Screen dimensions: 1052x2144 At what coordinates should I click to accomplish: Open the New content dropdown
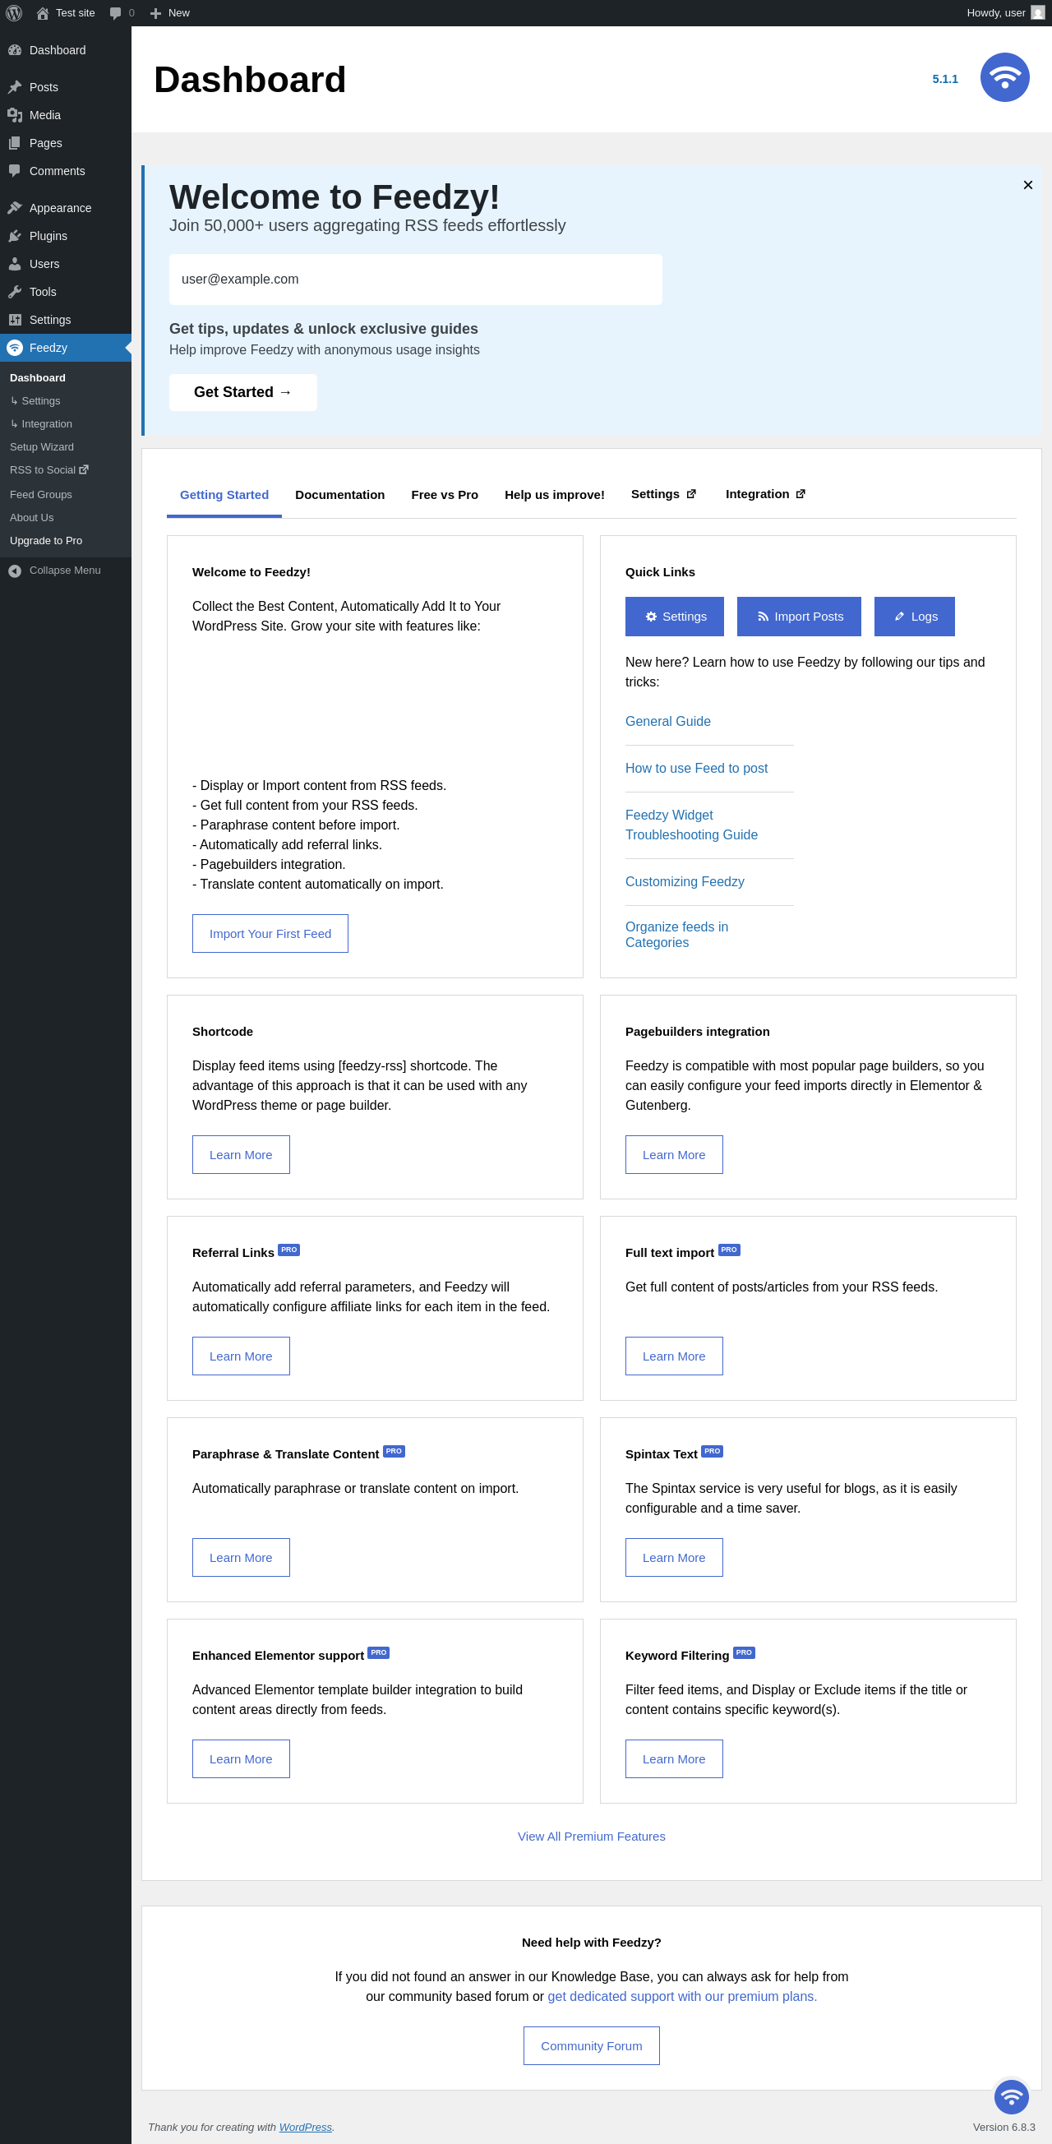[170, 13]
